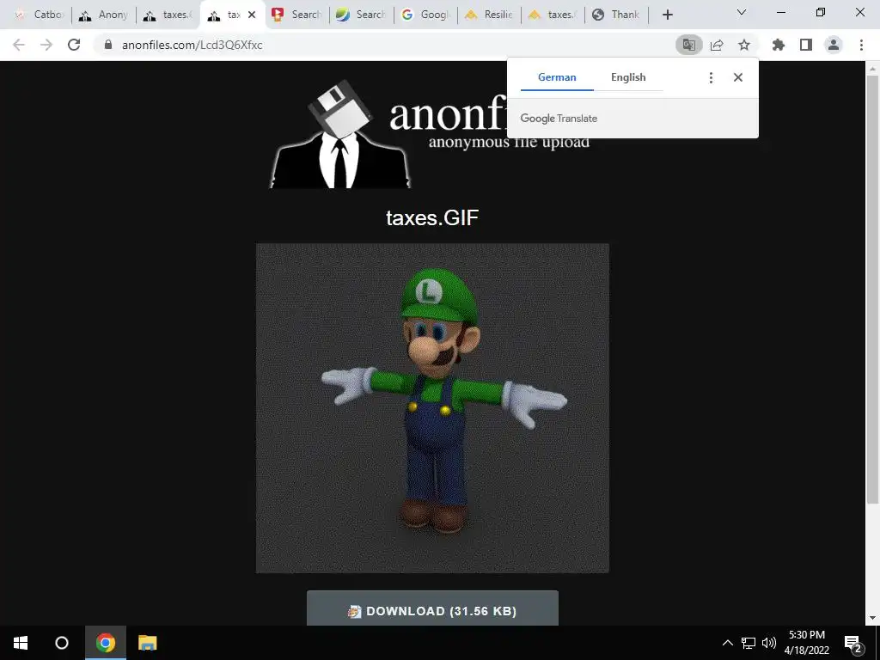Switch to first anonfiles taxes tab
The image size is (880, 660).
168,15
